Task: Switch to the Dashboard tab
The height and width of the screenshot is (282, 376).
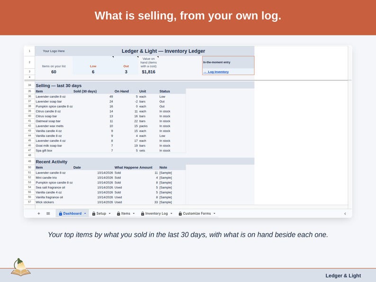Action: point(72,213)
